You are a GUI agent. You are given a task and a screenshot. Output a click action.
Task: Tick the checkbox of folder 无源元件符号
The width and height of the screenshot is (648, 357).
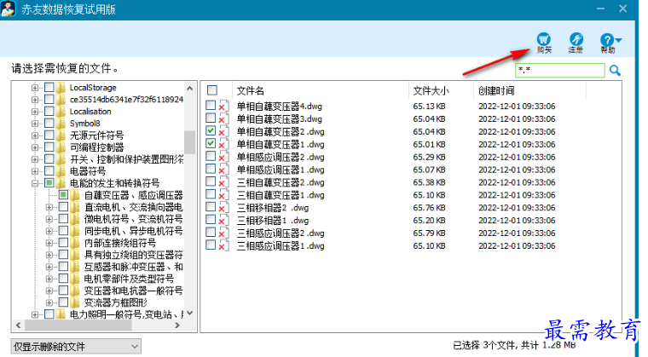49,135
